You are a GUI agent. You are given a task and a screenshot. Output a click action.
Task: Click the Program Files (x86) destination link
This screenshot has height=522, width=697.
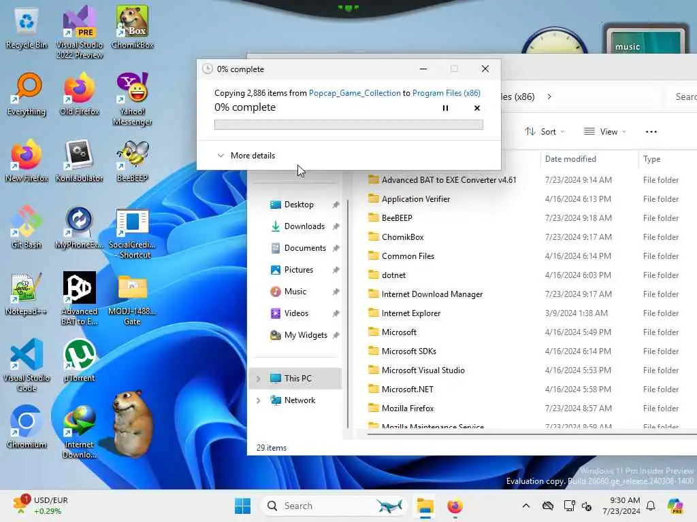tap(447, 92)
